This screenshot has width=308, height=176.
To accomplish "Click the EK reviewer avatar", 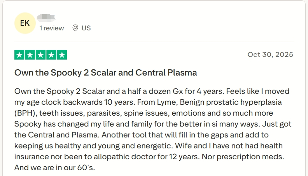I will point(25,23).
